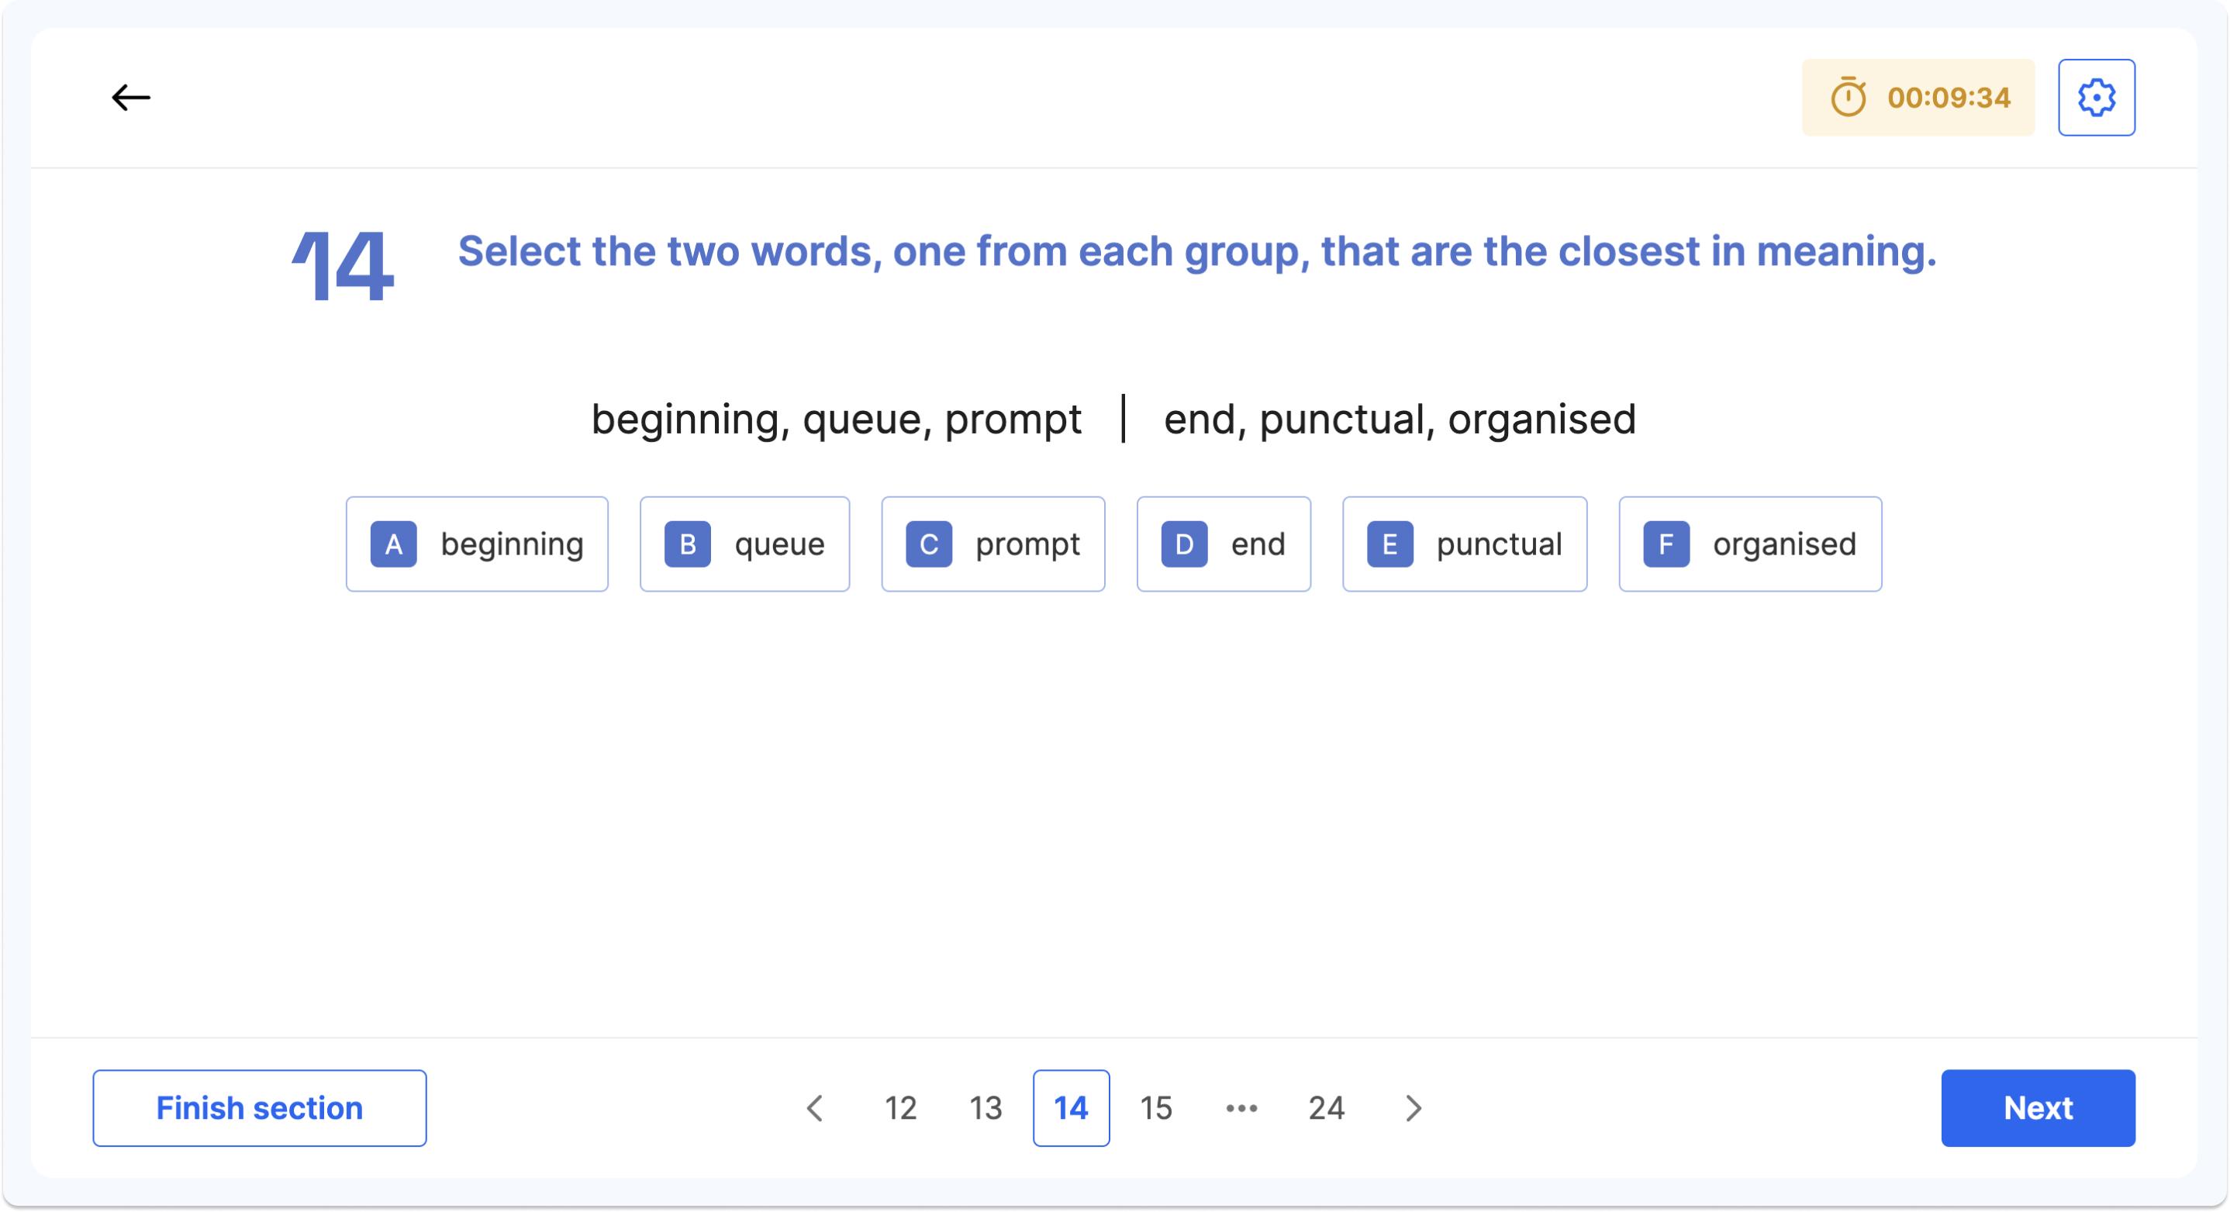Toggle answer choice 'organised'
The width and height of the screenshot is (2230, 1212).
pos(1749,544)
